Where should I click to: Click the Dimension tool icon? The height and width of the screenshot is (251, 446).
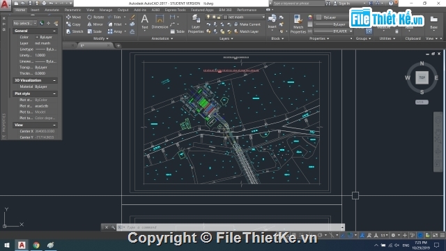(x=160, y=22)
